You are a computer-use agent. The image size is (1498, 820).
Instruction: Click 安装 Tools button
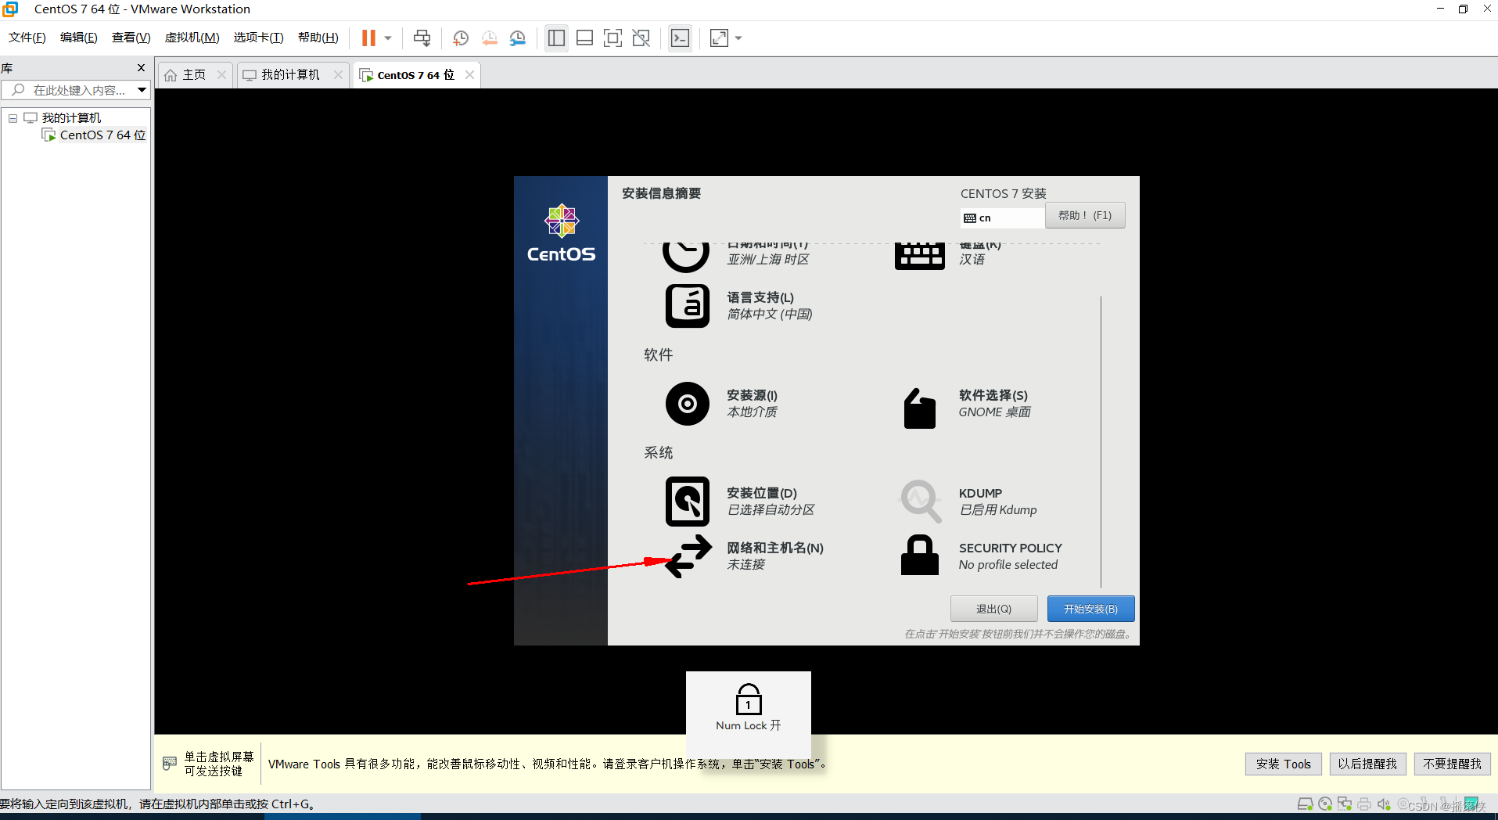tap(1283, 764)
